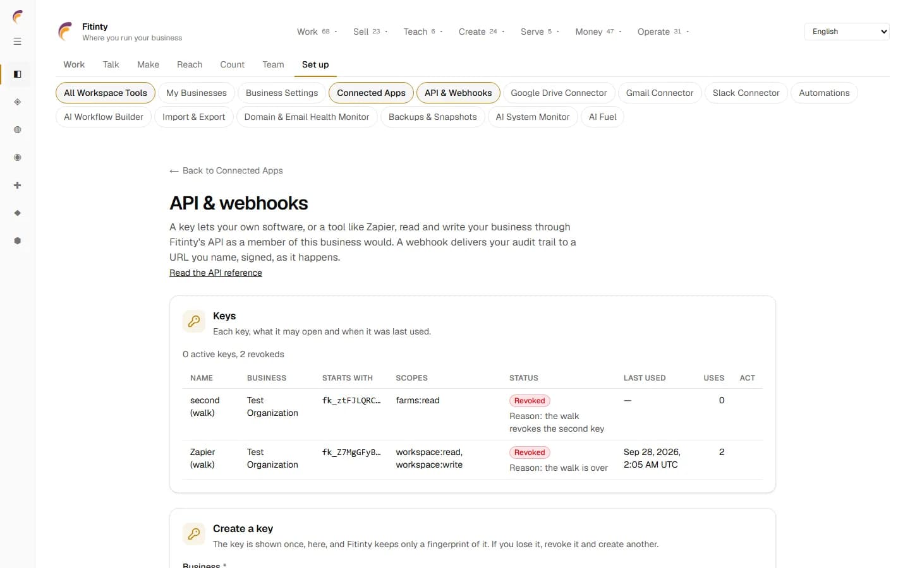The width and height of the screenshot is (910, 568).
Task: Open the Read the API reference link
Action: point(215,273)
